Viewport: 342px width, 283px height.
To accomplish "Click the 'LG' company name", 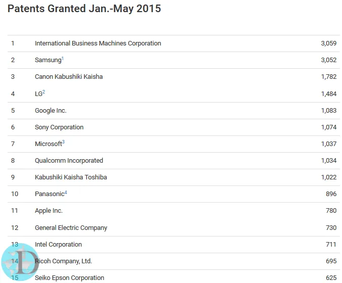I will tap(39, 94).
